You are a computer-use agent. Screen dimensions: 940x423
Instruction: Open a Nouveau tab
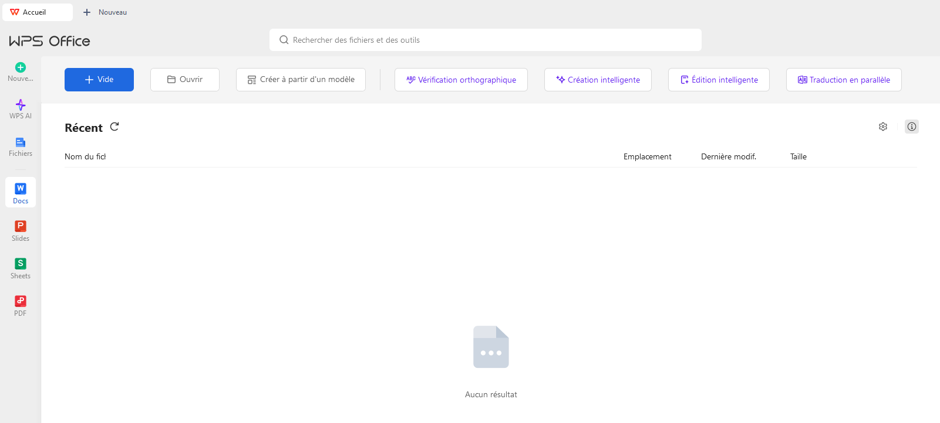105,12
